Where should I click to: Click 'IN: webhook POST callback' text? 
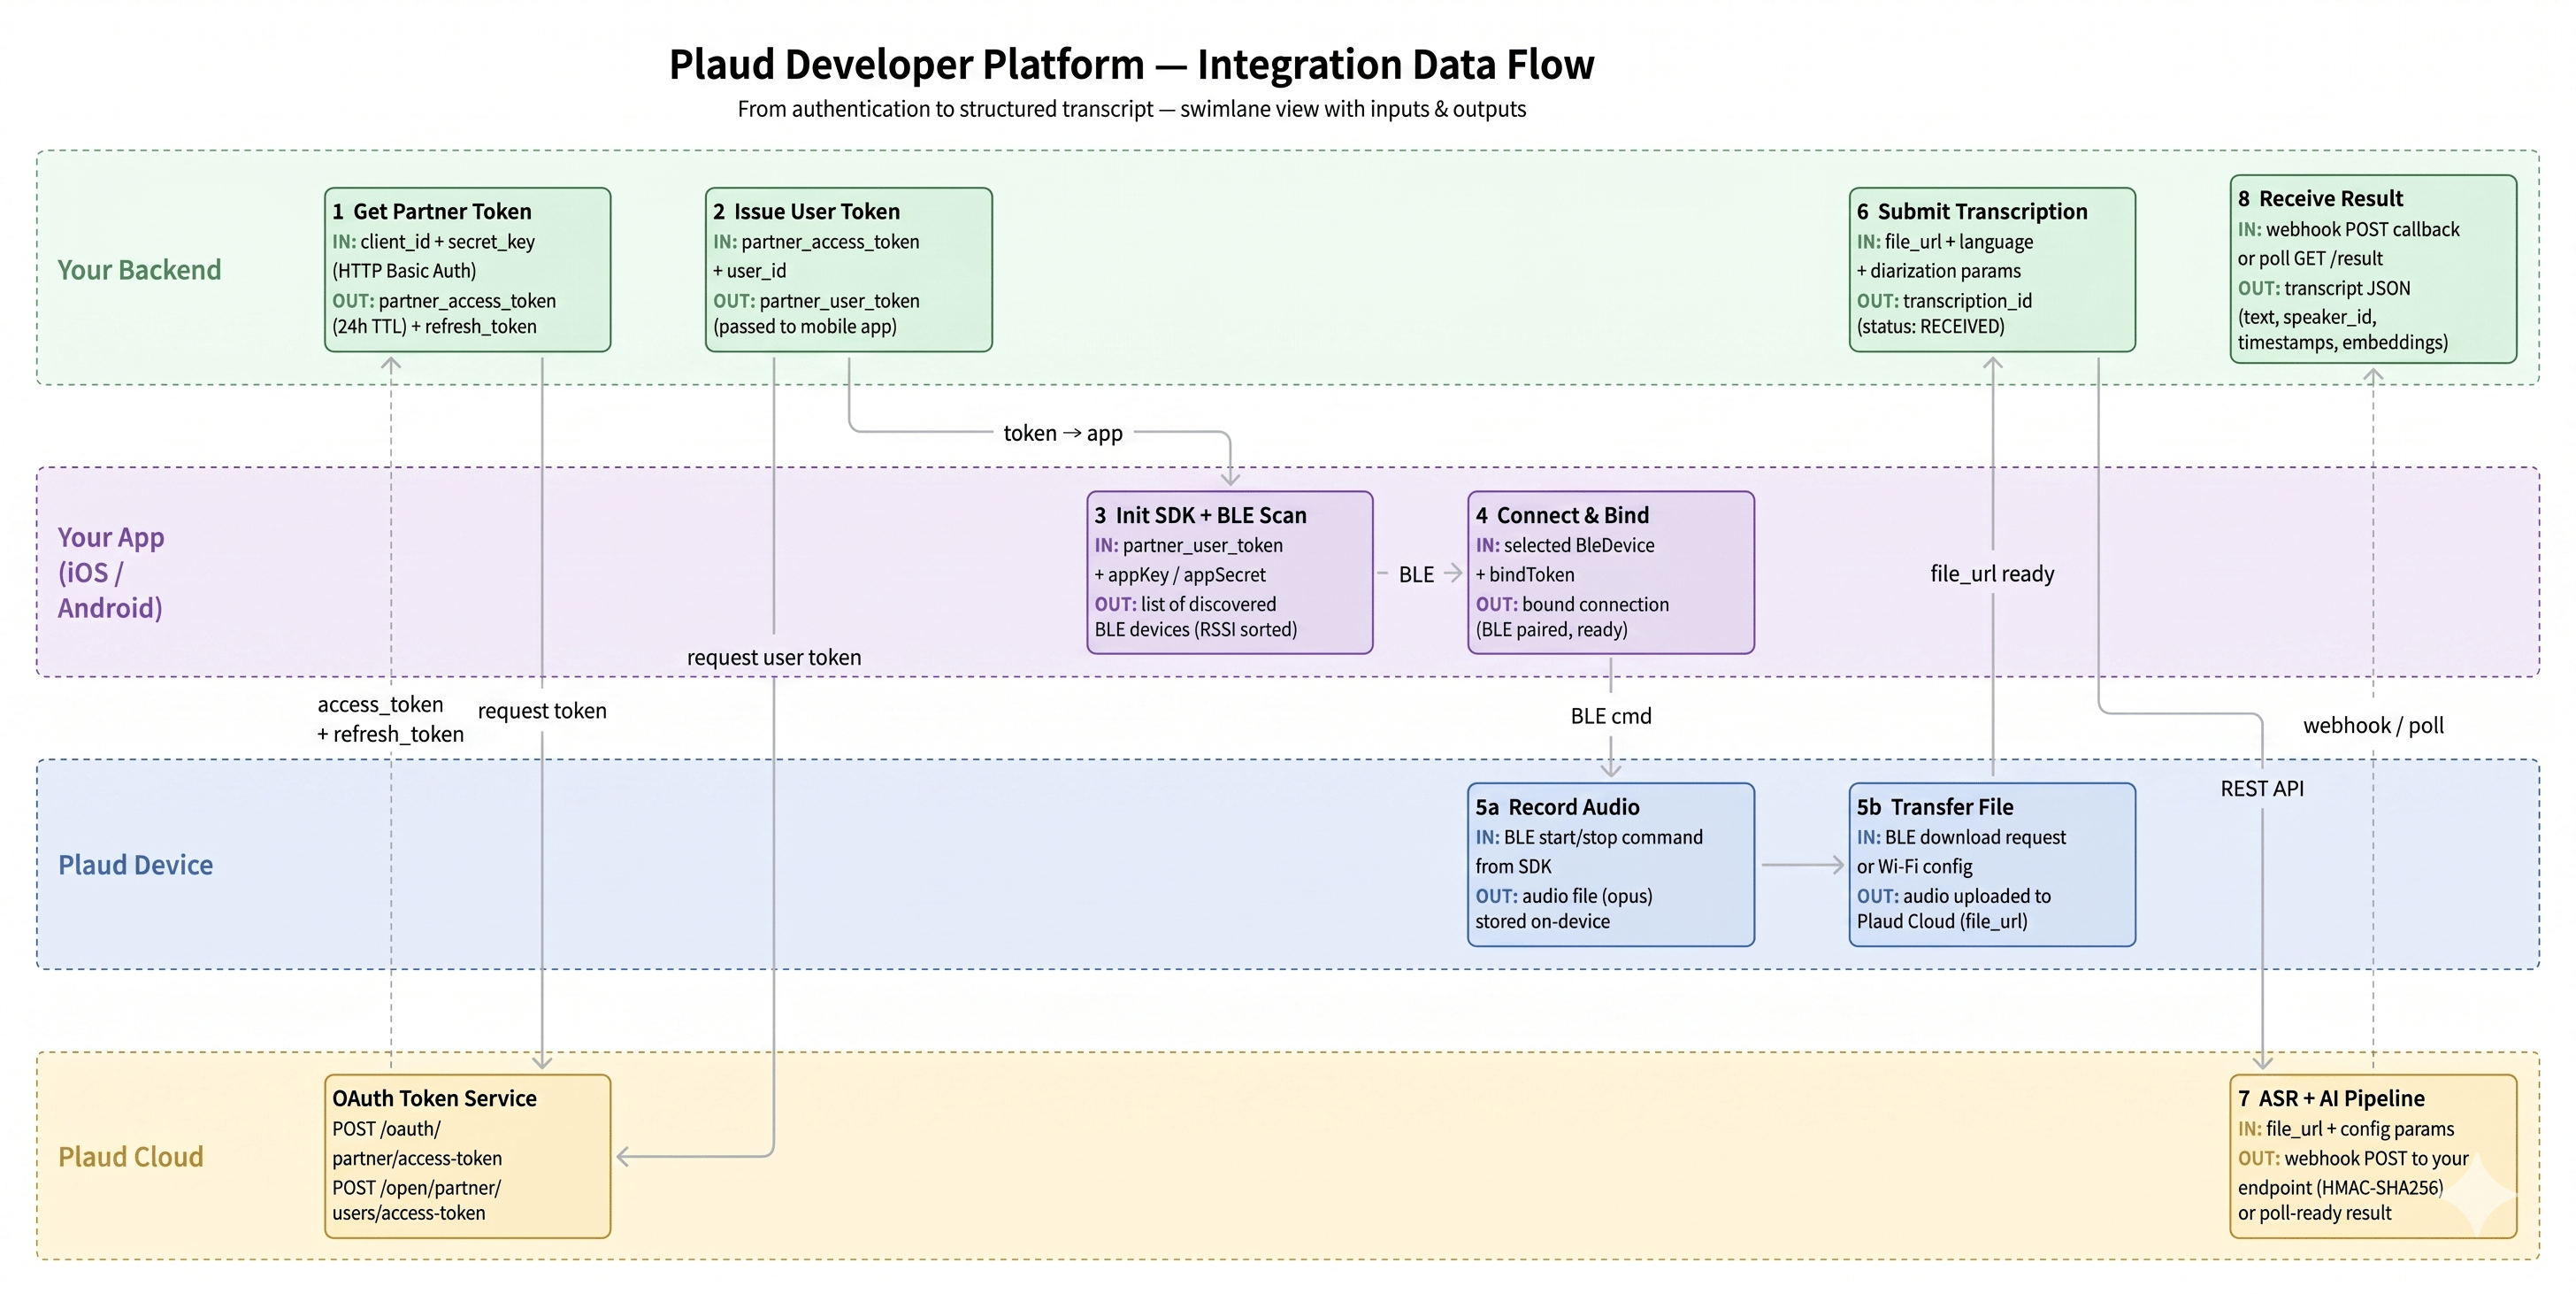tap(2348, 229)
